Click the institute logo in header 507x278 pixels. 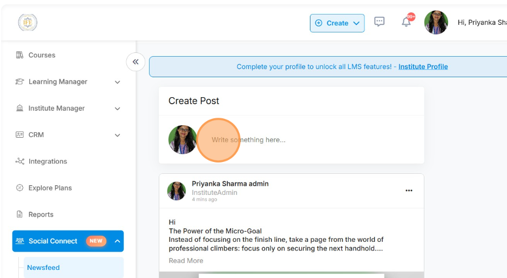(28, 23)
